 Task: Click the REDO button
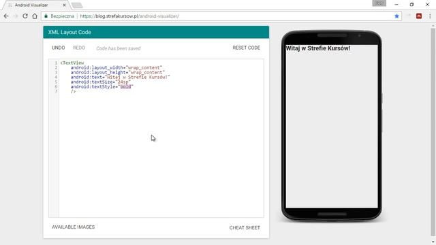pyautogui.click(x=79, y=48)
